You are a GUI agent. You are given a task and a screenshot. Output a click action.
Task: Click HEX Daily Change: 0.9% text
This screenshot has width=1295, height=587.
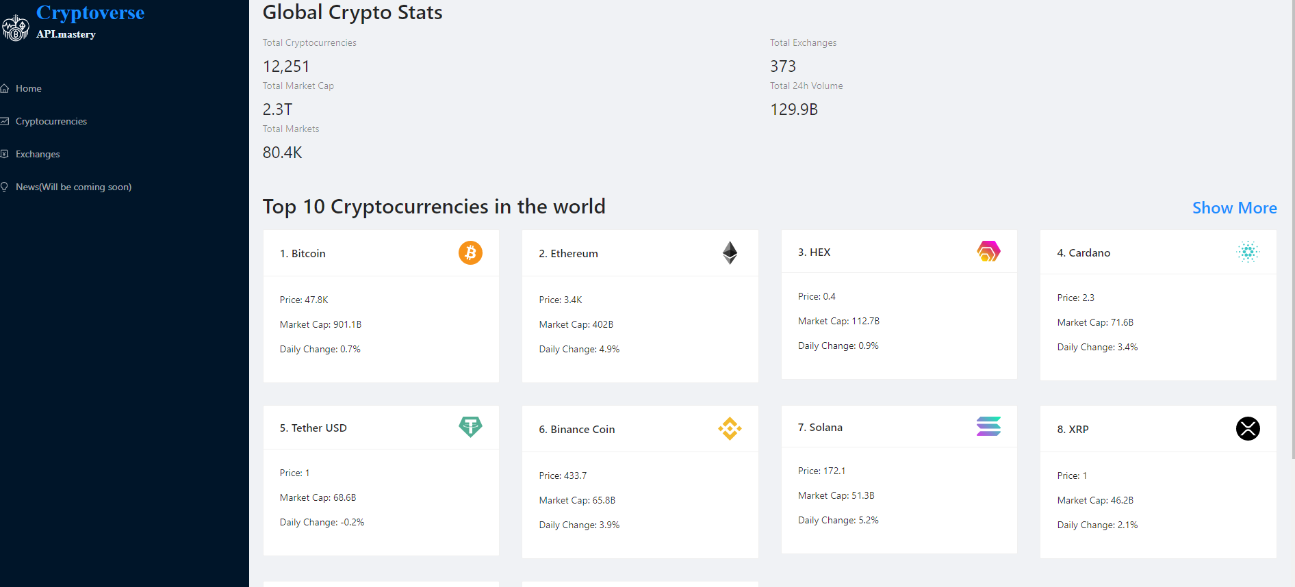coord(838,345)
